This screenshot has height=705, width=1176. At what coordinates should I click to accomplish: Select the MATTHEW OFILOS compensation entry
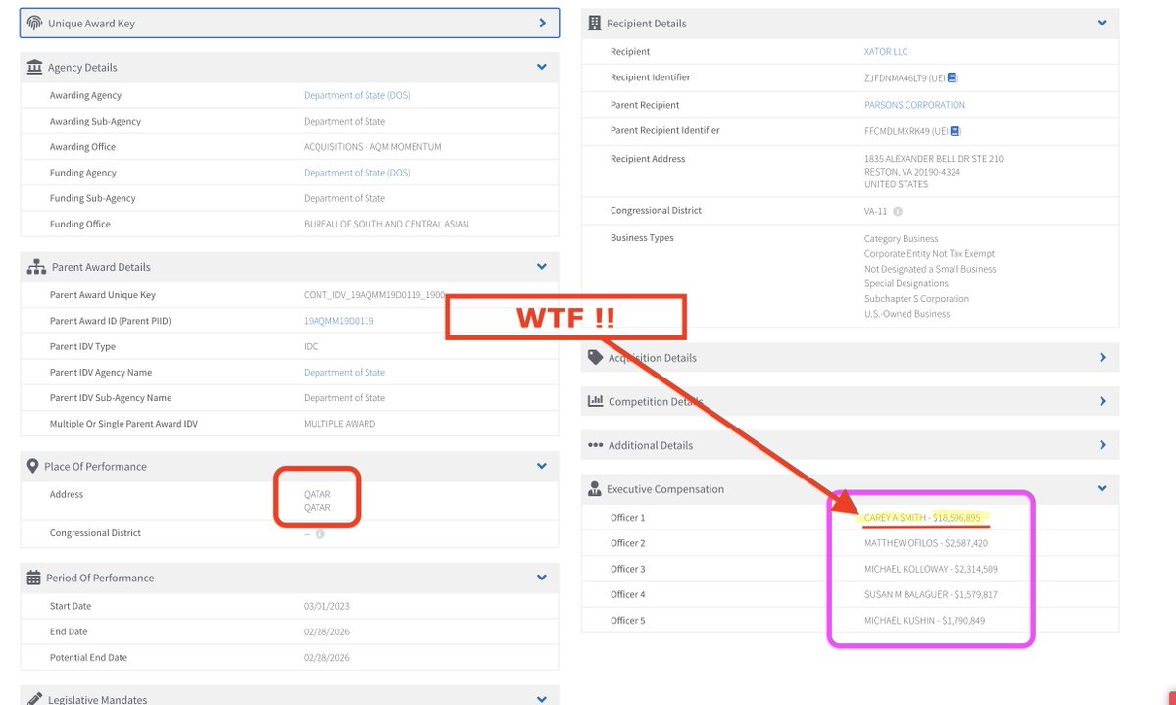click(x=926, y=543)
